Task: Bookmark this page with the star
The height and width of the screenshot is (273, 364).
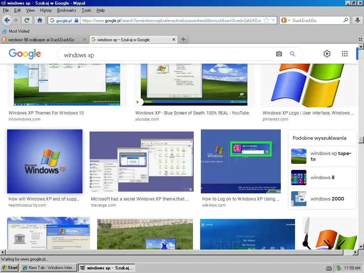Action: 266,20
